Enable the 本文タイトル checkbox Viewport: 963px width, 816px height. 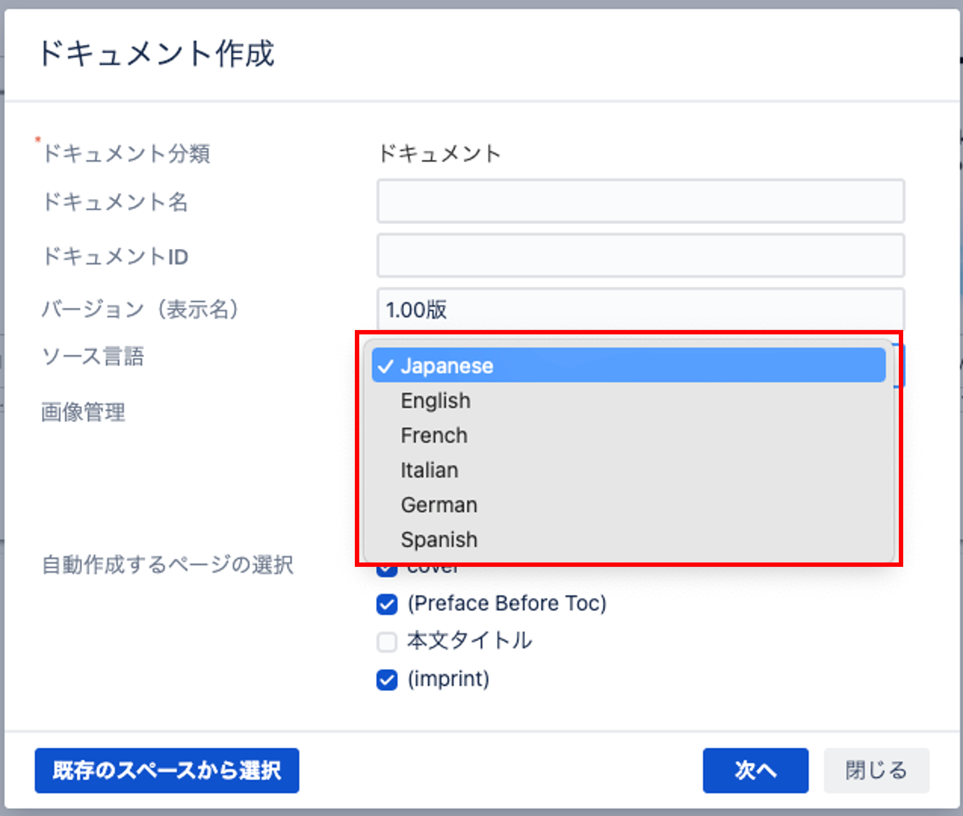tap(387, 642)
